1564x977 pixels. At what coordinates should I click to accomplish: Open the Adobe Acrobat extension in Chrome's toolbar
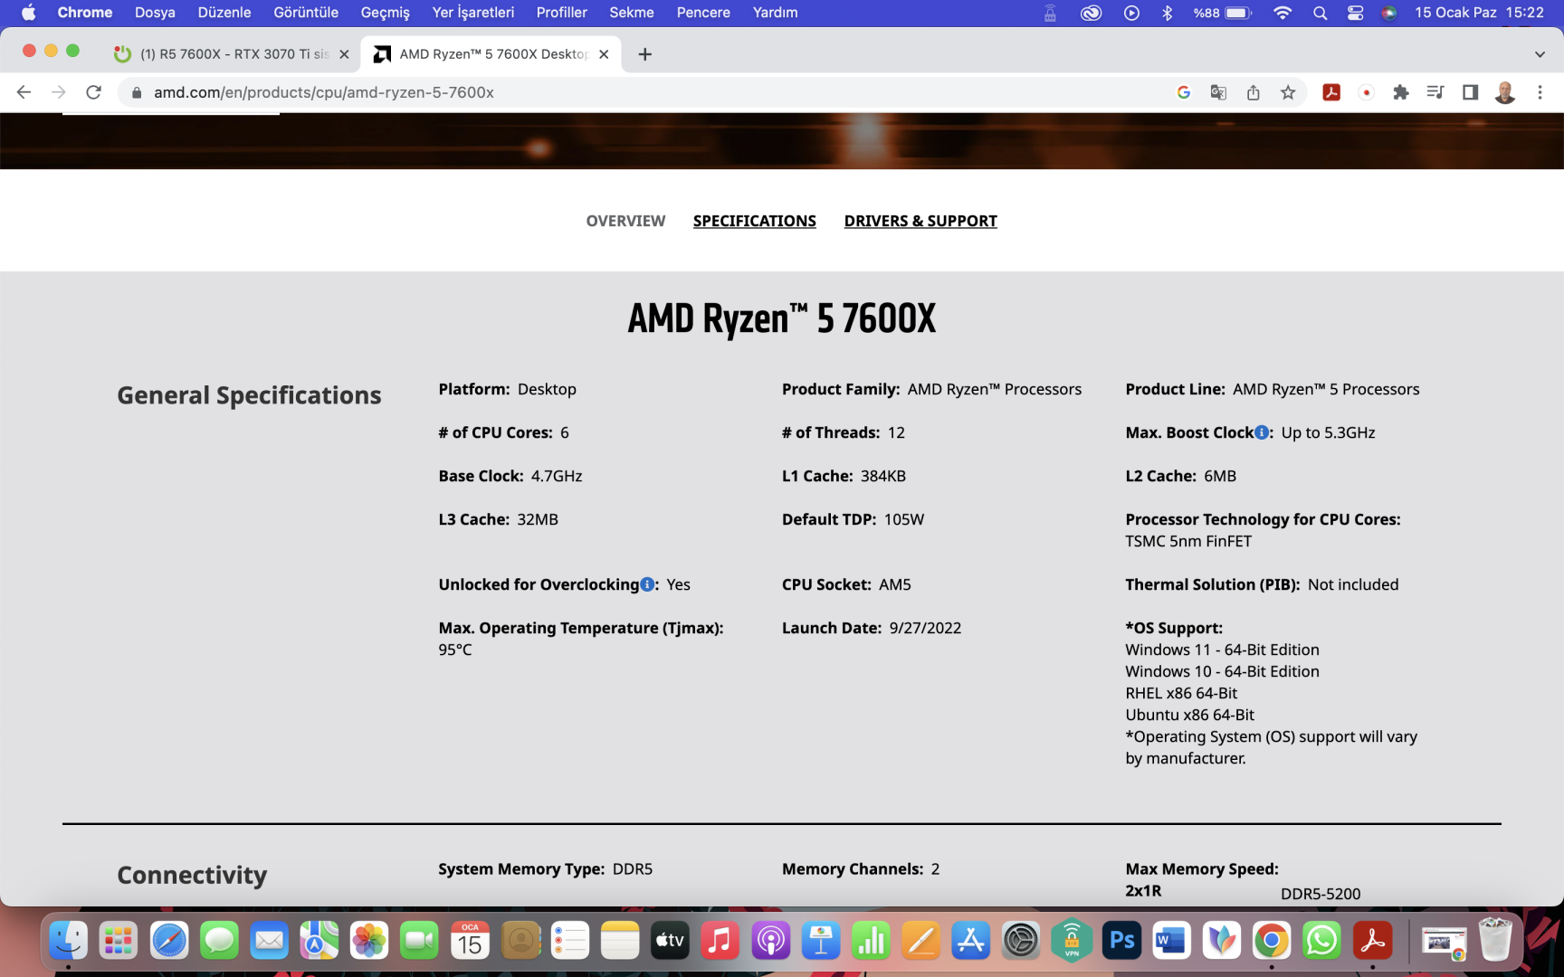click(x=1331, y=92)
